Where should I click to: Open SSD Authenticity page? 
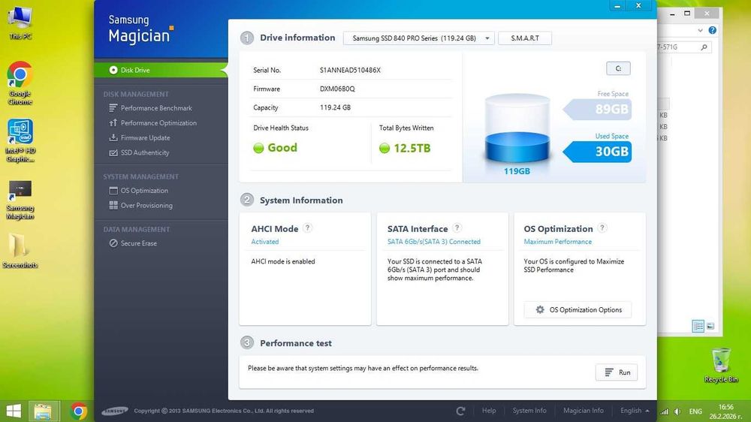[x=145, y=152]
